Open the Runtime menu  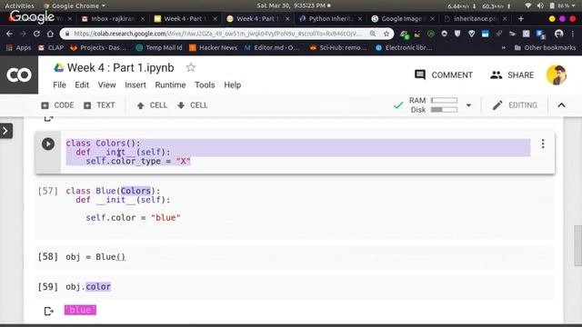coord(170,84)
